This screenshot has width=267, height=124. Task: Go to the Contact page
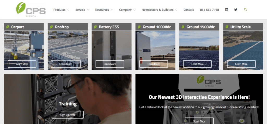[x=189, y=10]
